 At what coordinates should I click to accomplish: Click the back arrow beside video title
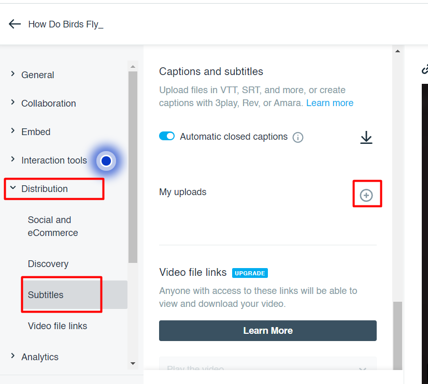15,24
